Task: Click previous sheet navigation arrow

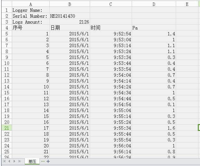Action: (x=10, y=161)
